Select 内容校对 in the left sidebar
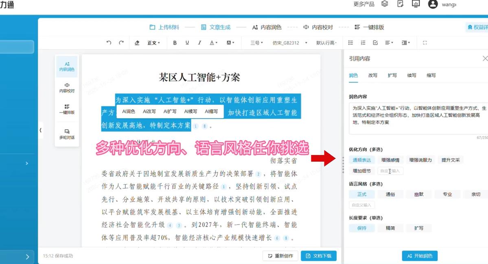This screenshot has width=488, height=264. tap(67, 88)
